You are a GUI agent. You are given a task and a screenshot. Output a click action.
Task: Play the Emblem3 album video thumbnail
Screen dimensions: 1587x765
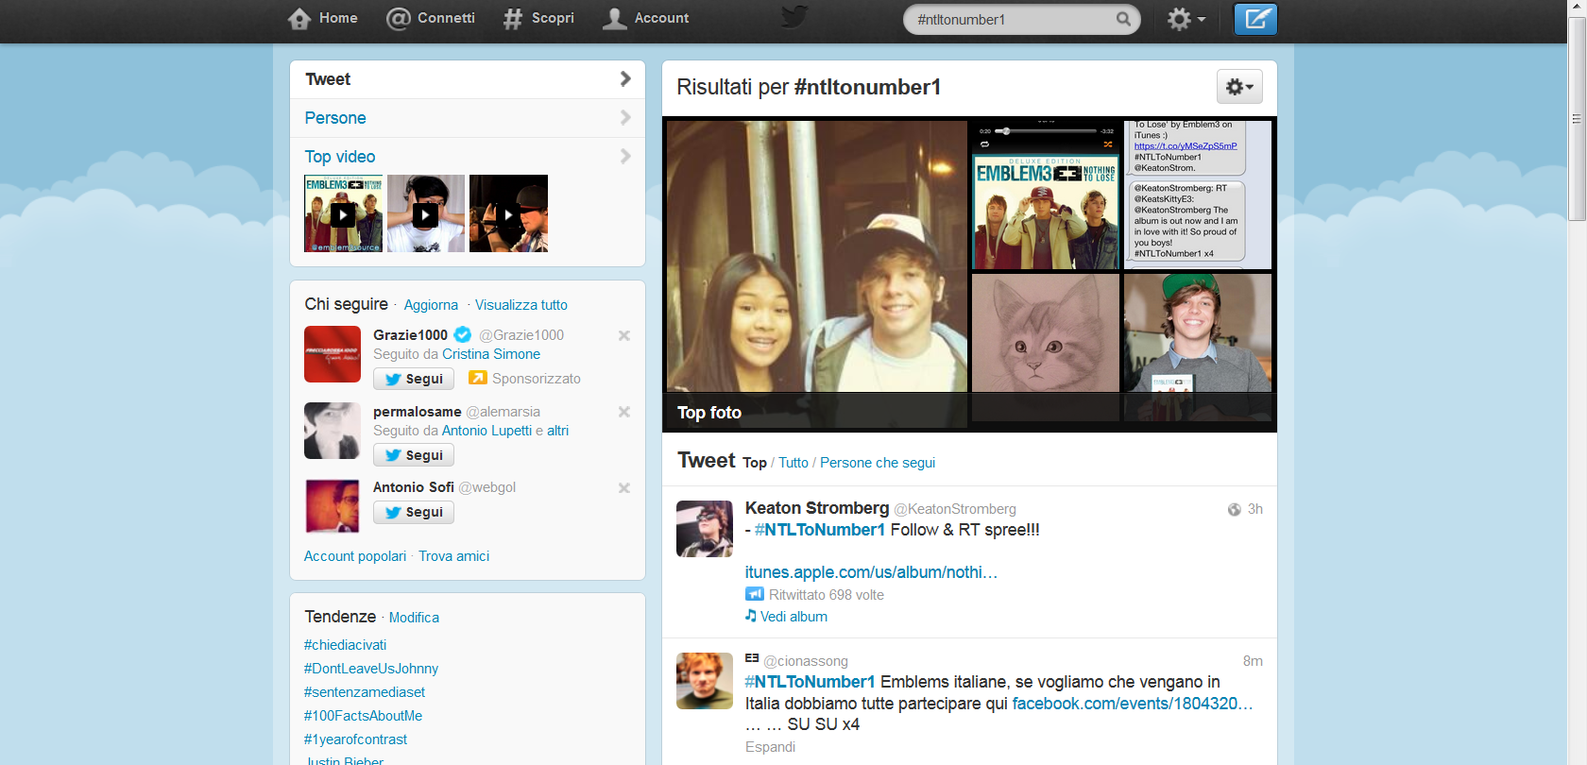pos(343,213)
